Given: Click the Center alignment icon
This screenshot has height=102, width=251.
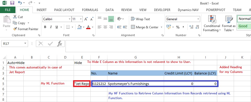Looking at the screenshot, I should pos(105,27).
